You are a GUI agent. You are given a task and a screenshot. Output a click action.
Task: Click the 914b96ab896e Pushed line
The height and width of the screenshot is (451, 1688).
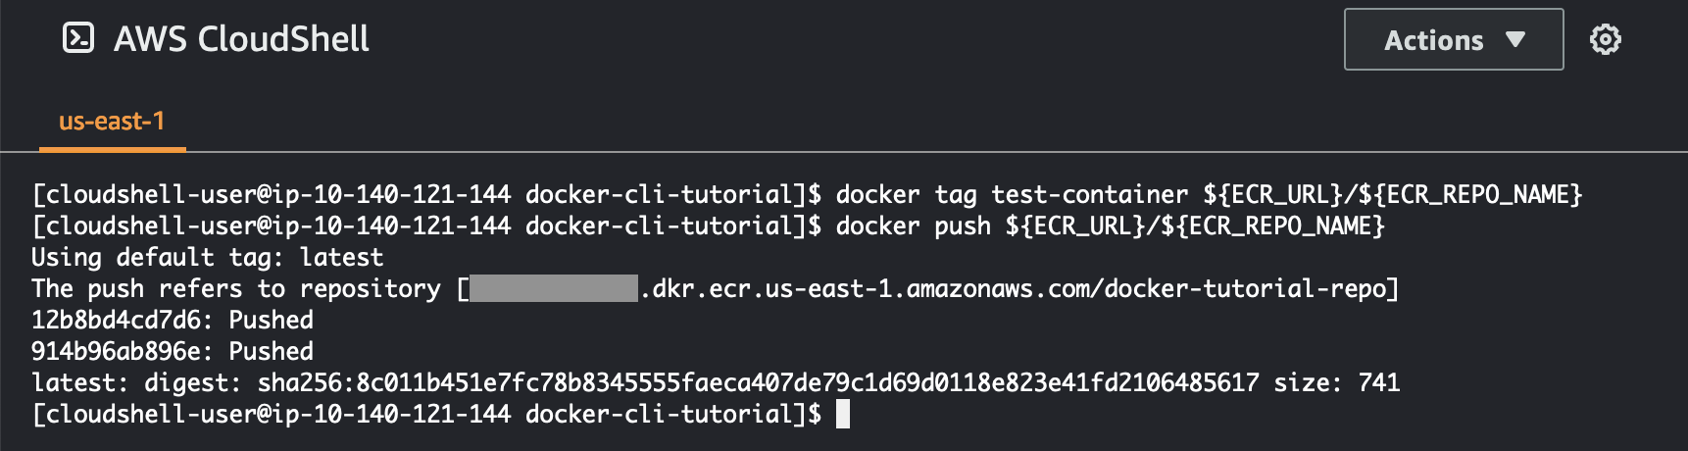click(173, 352)
